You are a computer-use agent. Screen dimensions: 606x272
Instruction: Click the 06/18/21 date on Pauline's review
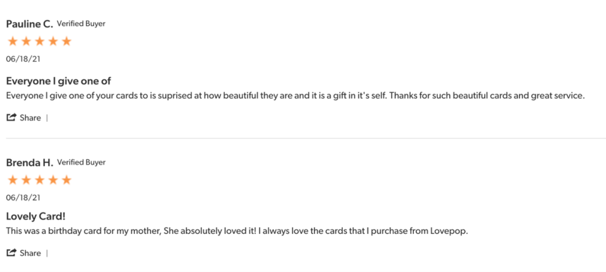23,59
